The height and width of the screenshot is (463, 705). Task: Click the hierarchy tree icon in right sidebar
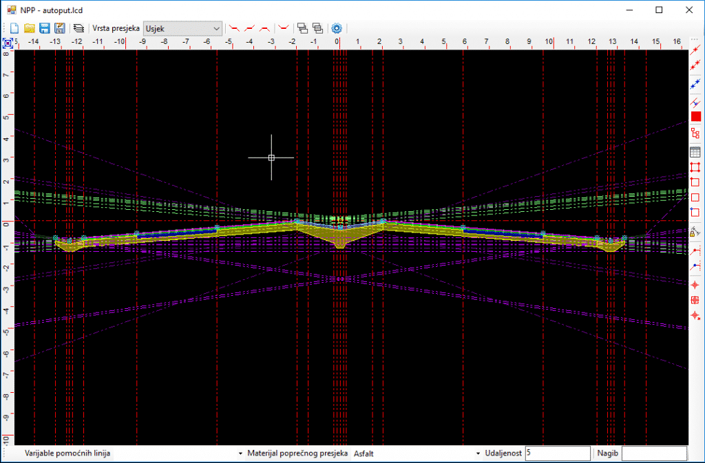coord(695,133)
